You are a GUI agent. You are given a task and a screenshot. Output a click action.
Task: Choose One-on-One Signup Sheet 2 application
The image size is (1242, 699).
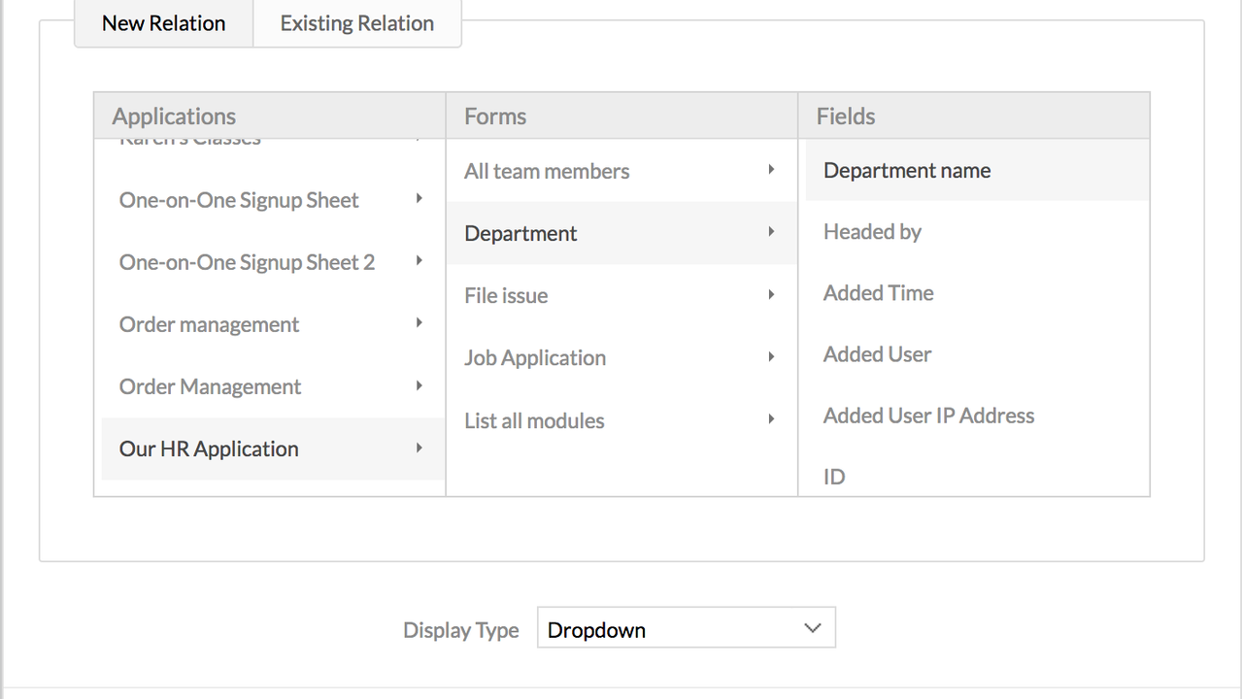[247, 262]
